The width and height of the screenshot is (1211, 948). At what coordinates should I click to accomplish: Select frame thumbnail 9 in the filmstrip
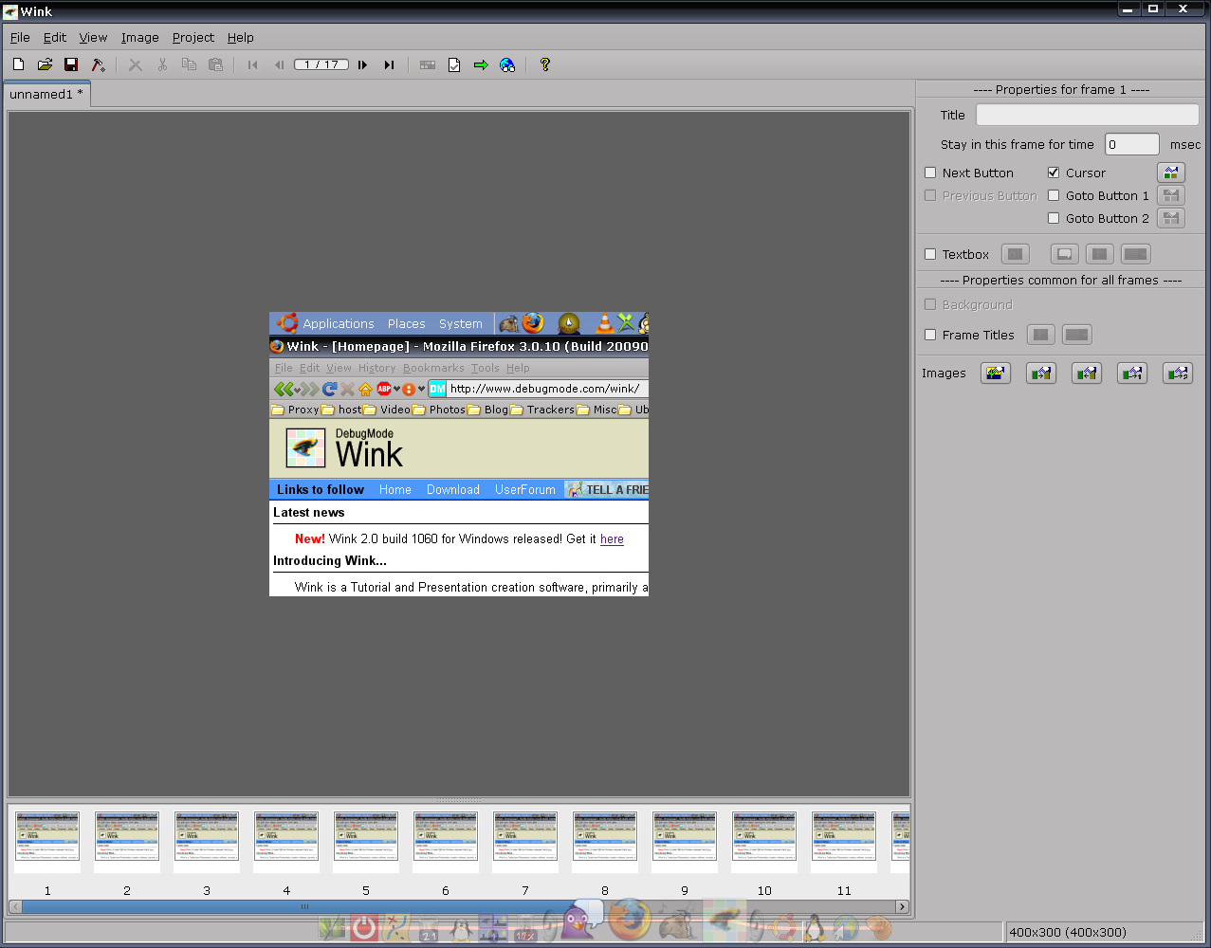[685, 840]
